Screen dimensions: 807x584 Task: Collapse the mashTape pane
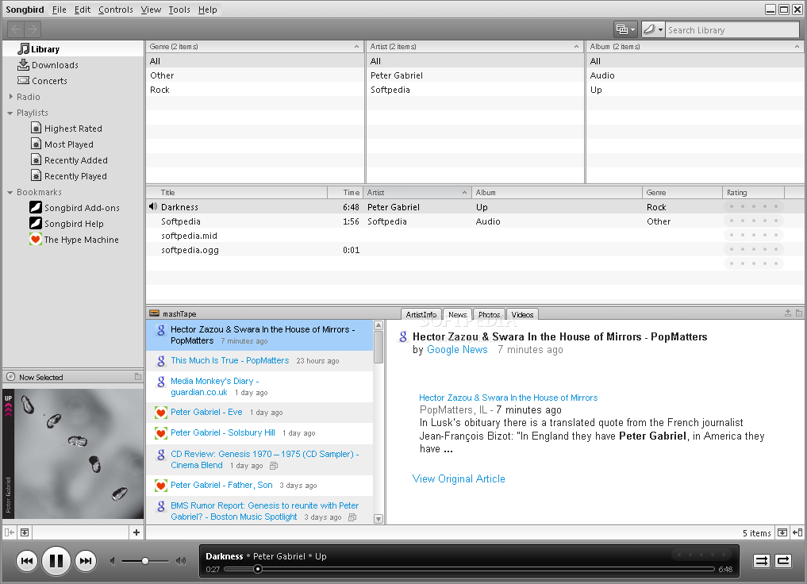pyautogui.click(x=787, y=313)
